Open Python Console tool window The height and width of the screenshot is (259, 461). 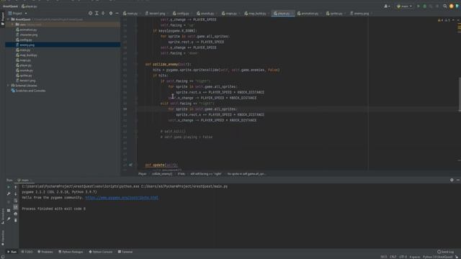click(x=101, y=252)
